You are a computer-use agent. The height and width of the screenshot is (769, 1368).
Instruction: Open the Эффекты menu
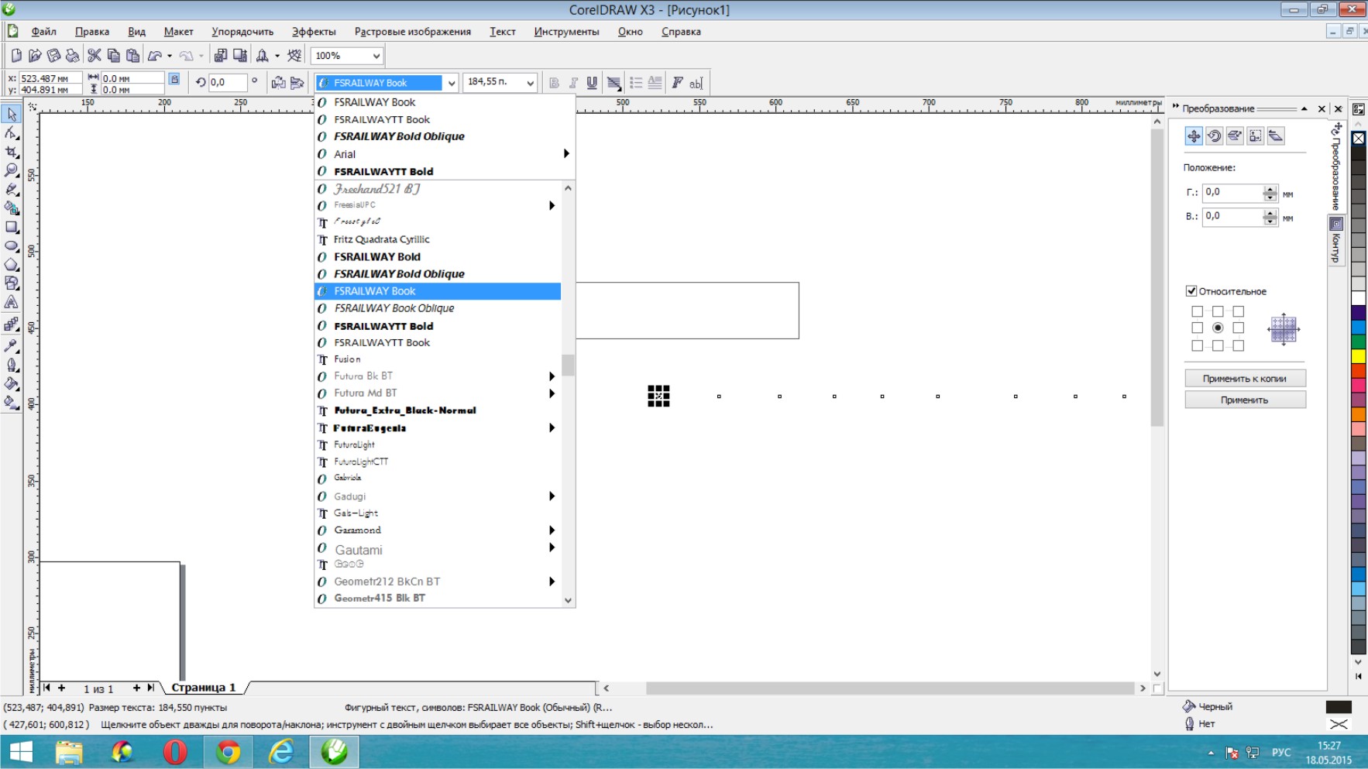tap(314, 32)
